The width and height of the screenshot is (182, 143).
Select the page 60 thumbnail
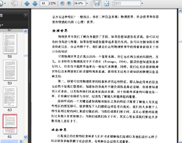coord(10,97)
